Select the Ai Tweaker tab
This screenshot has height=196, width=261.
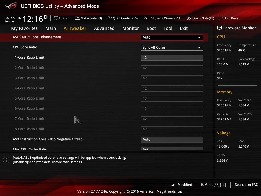pyautogui.click(x=75, y=28)
